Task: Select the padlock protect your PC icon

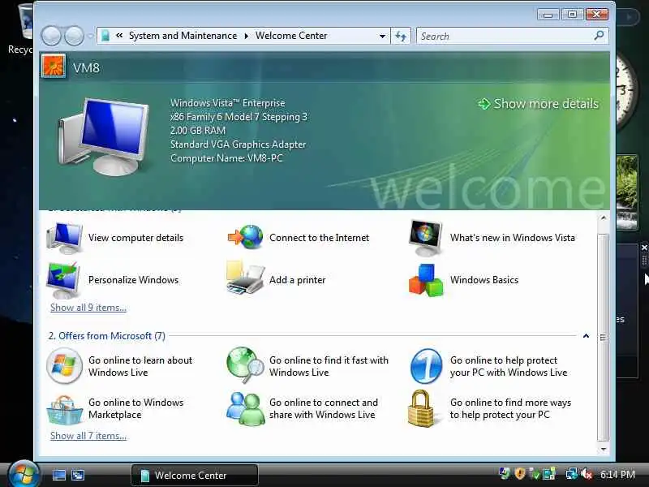Action: click(x=421, y=408)
